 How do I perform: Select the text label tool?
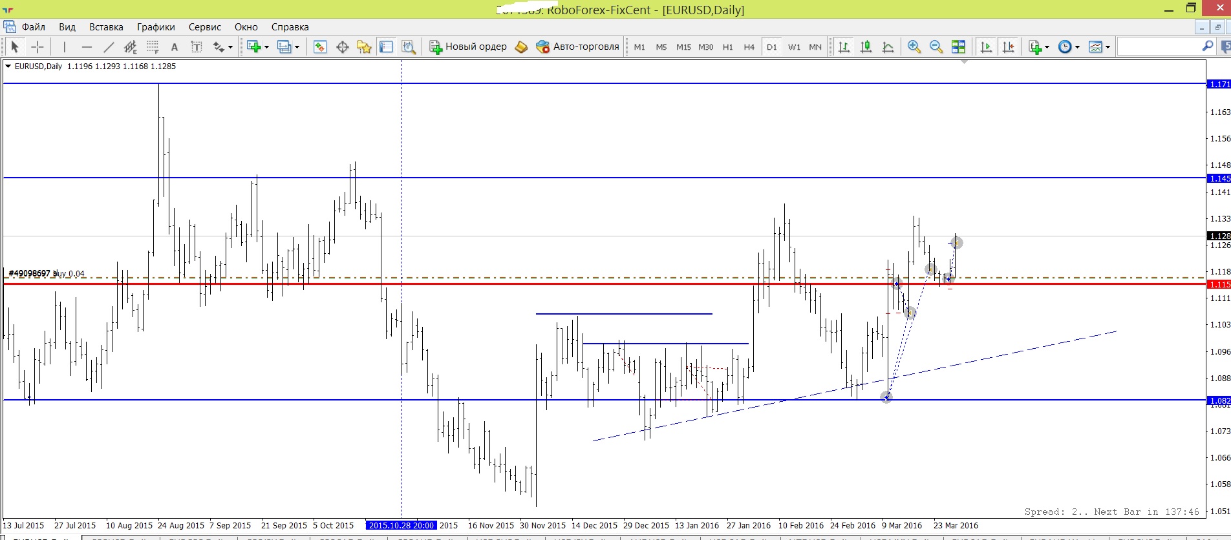pos(197,47)
